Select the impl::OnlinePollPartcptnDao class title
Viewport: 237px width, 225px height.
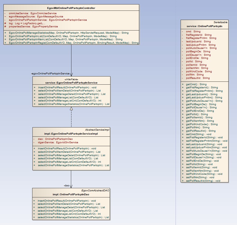click(x=71, y=194)
